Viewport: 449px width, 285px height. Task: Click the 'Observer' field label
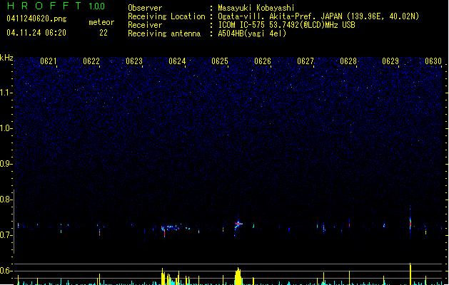(145, 8)
